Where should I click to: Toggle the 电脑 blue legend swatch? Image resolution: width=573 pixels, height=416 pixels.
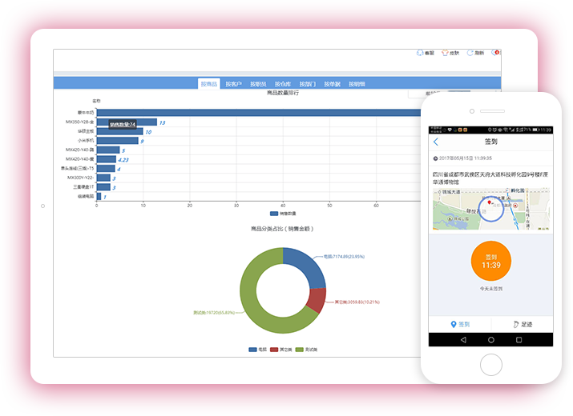pyautogui.click(x=253, y=350)
